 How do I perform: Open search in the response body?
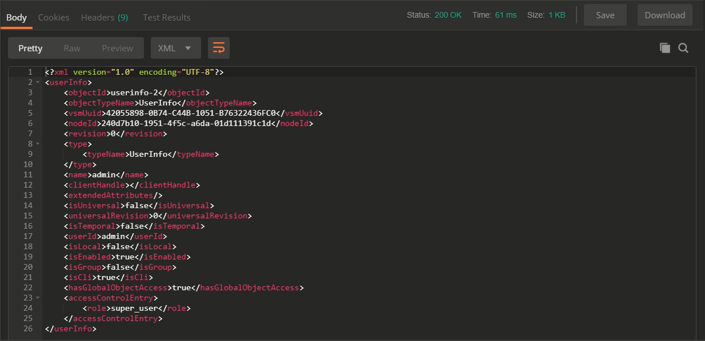pyautogui.click(x=683, y=48)
